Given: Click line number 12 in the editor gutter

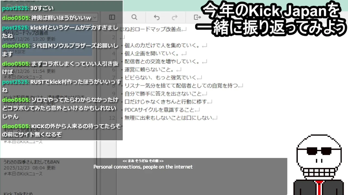Looking at the screenshot, I should [112, 118].
